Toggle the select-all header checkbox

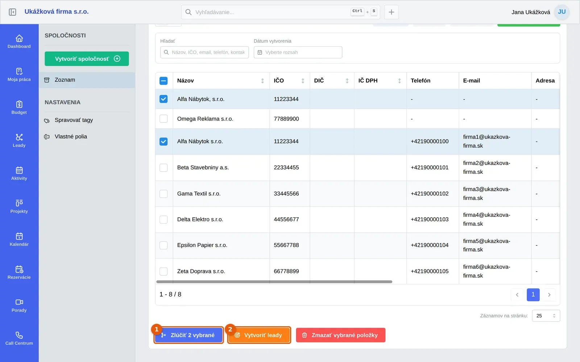pyautogui.click(x=163, y=81)
